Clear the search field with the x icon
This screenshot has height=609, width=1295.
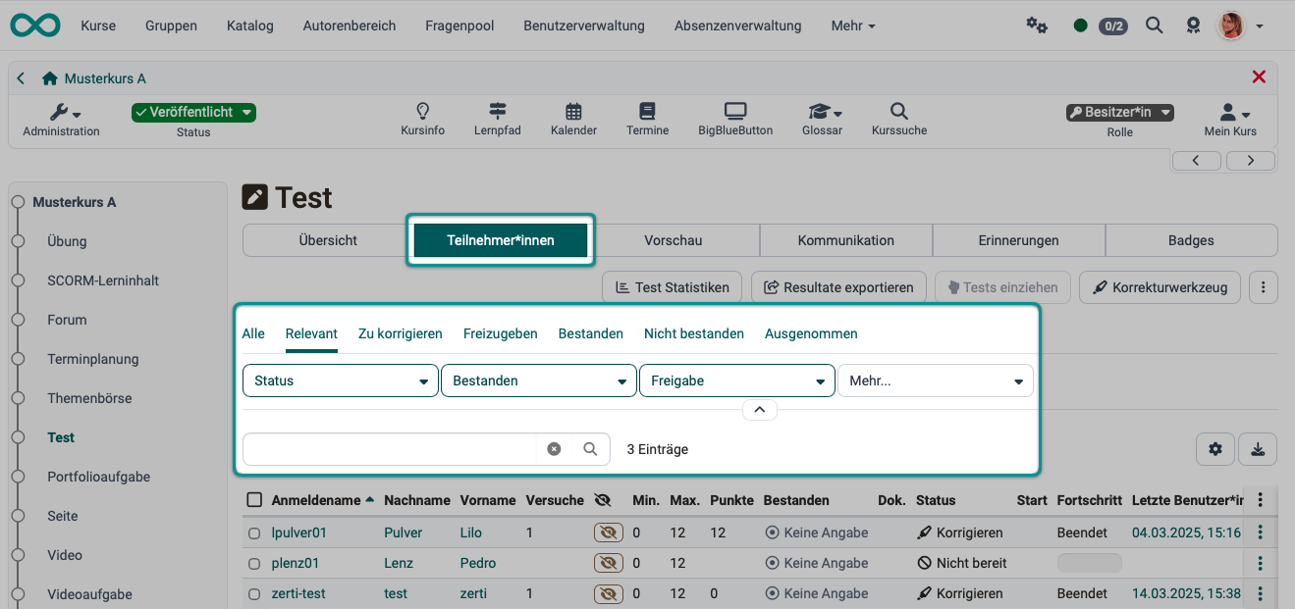tap(554, 449)
